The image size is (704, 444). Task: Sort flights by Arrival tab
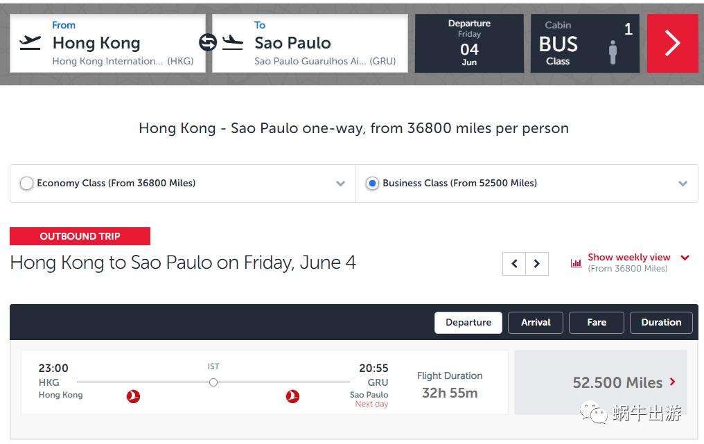(536, 323)
